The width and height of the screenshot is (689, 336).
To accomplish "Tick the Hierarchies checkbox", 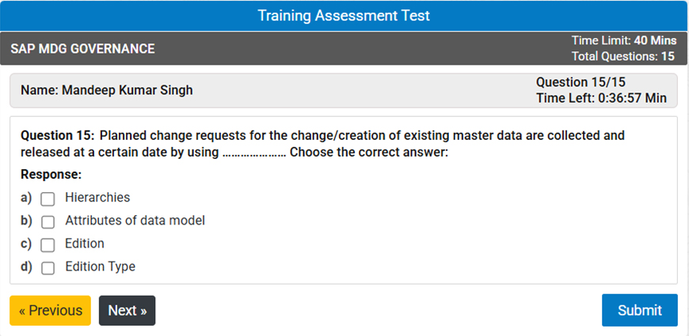I will coord(48,198).
